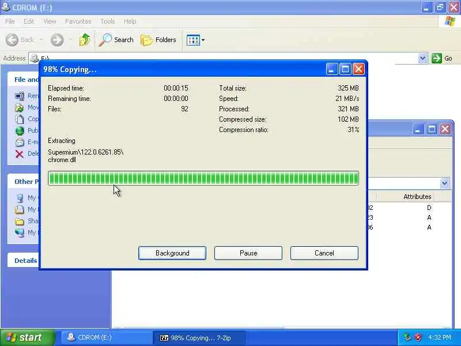Click the red Delete X icon
Viewport: 461px width, 346px height.
coord(20,153)
